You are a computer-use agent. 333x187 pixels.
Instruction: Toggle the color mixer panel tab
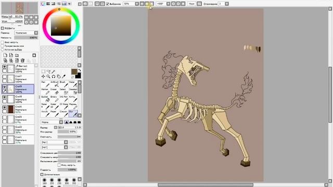[x=59, y=4]
